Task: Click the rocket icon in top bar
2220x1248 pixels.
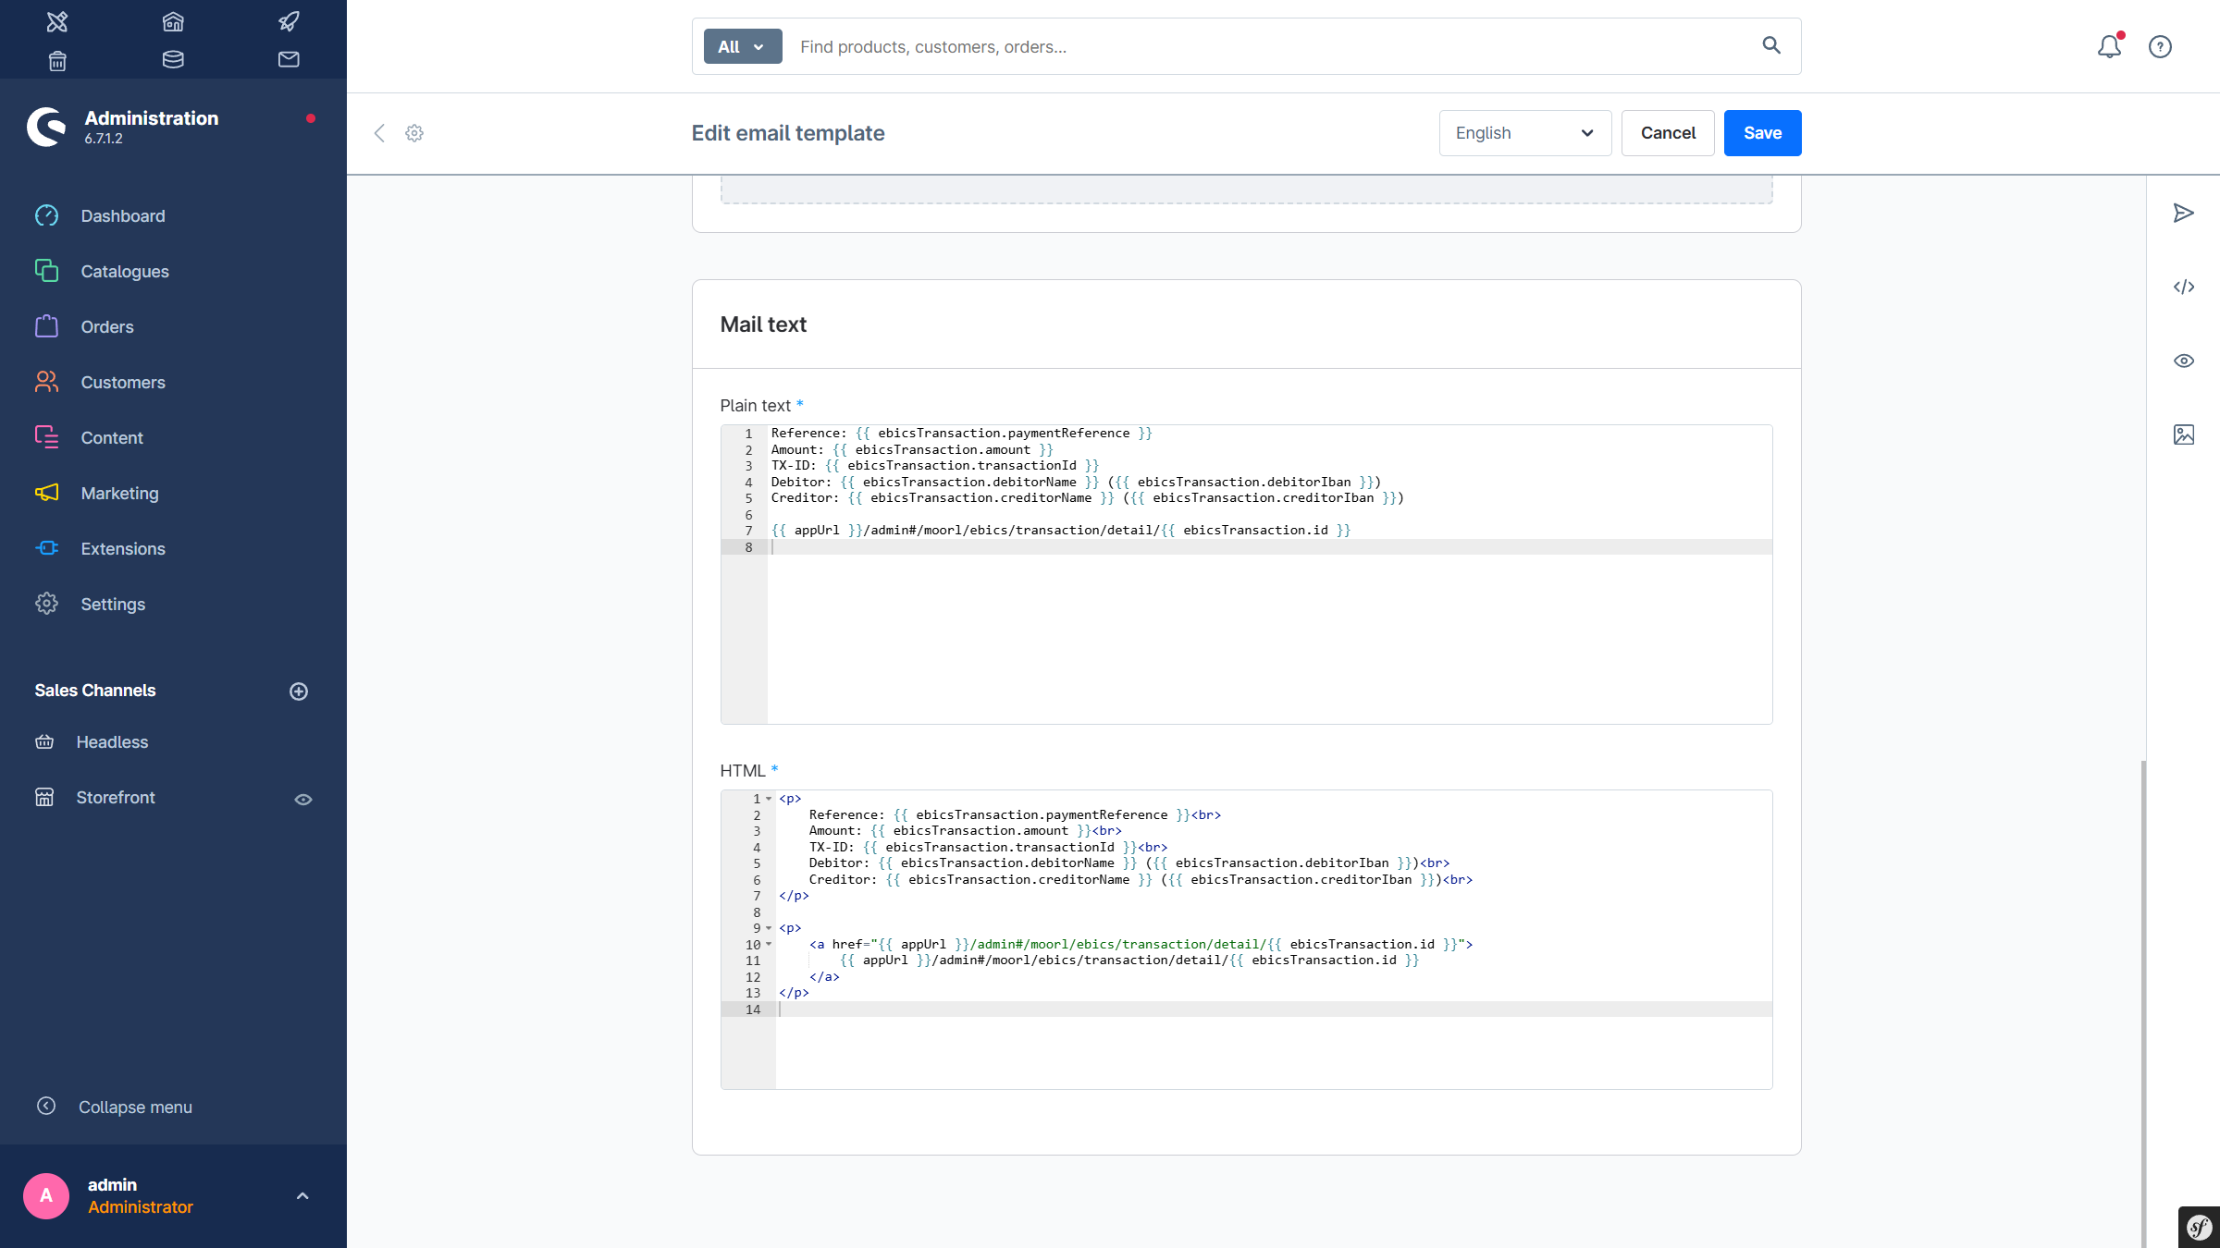Action: coord(289,21)
